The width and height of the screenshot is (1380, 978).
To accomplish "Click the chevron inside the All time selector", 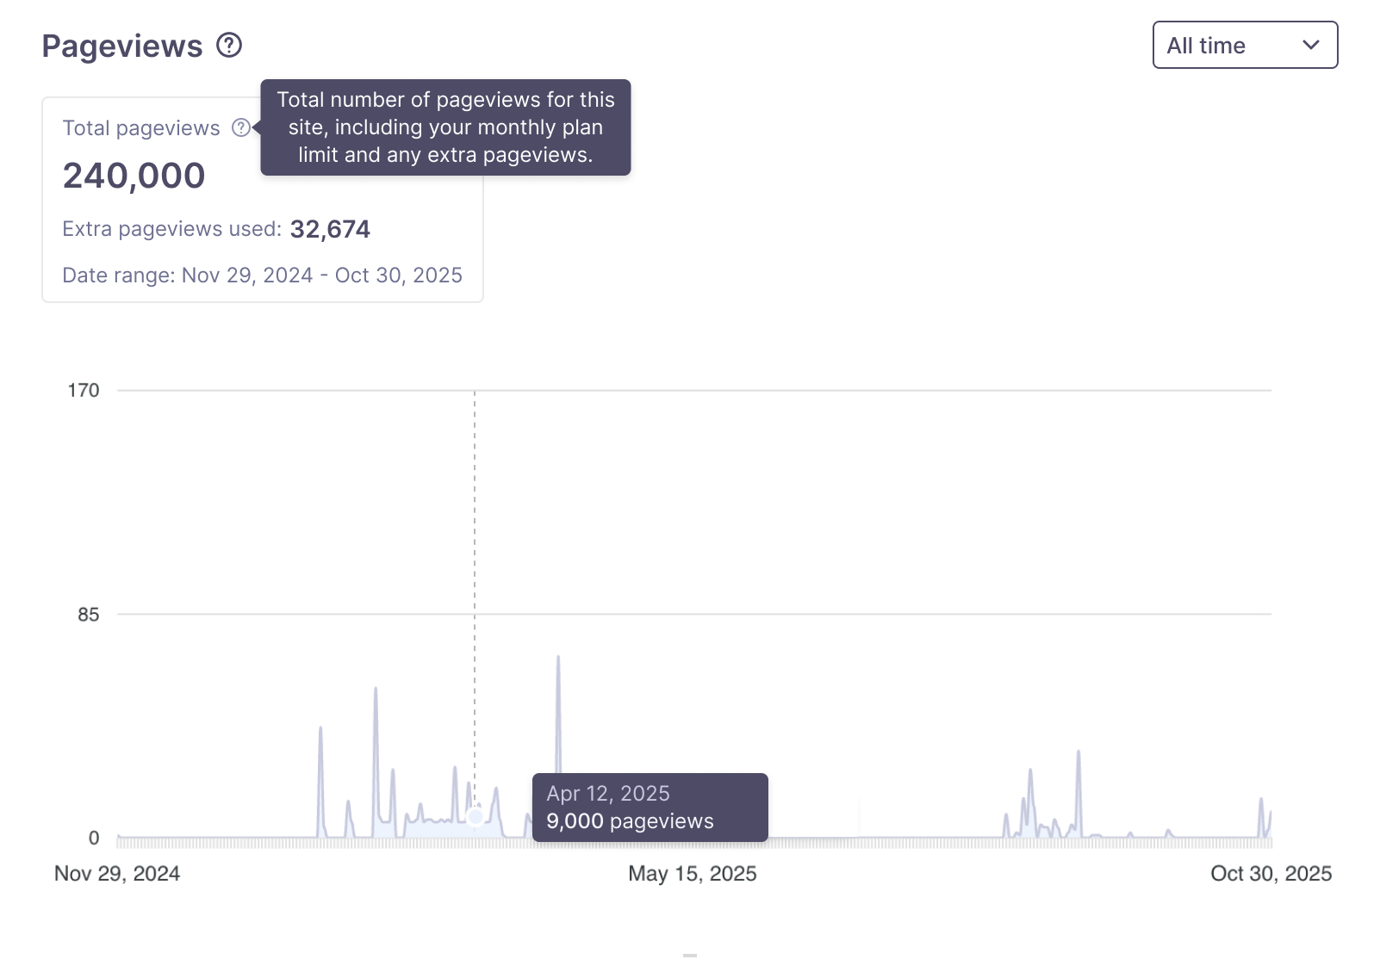I will 1310,45.
